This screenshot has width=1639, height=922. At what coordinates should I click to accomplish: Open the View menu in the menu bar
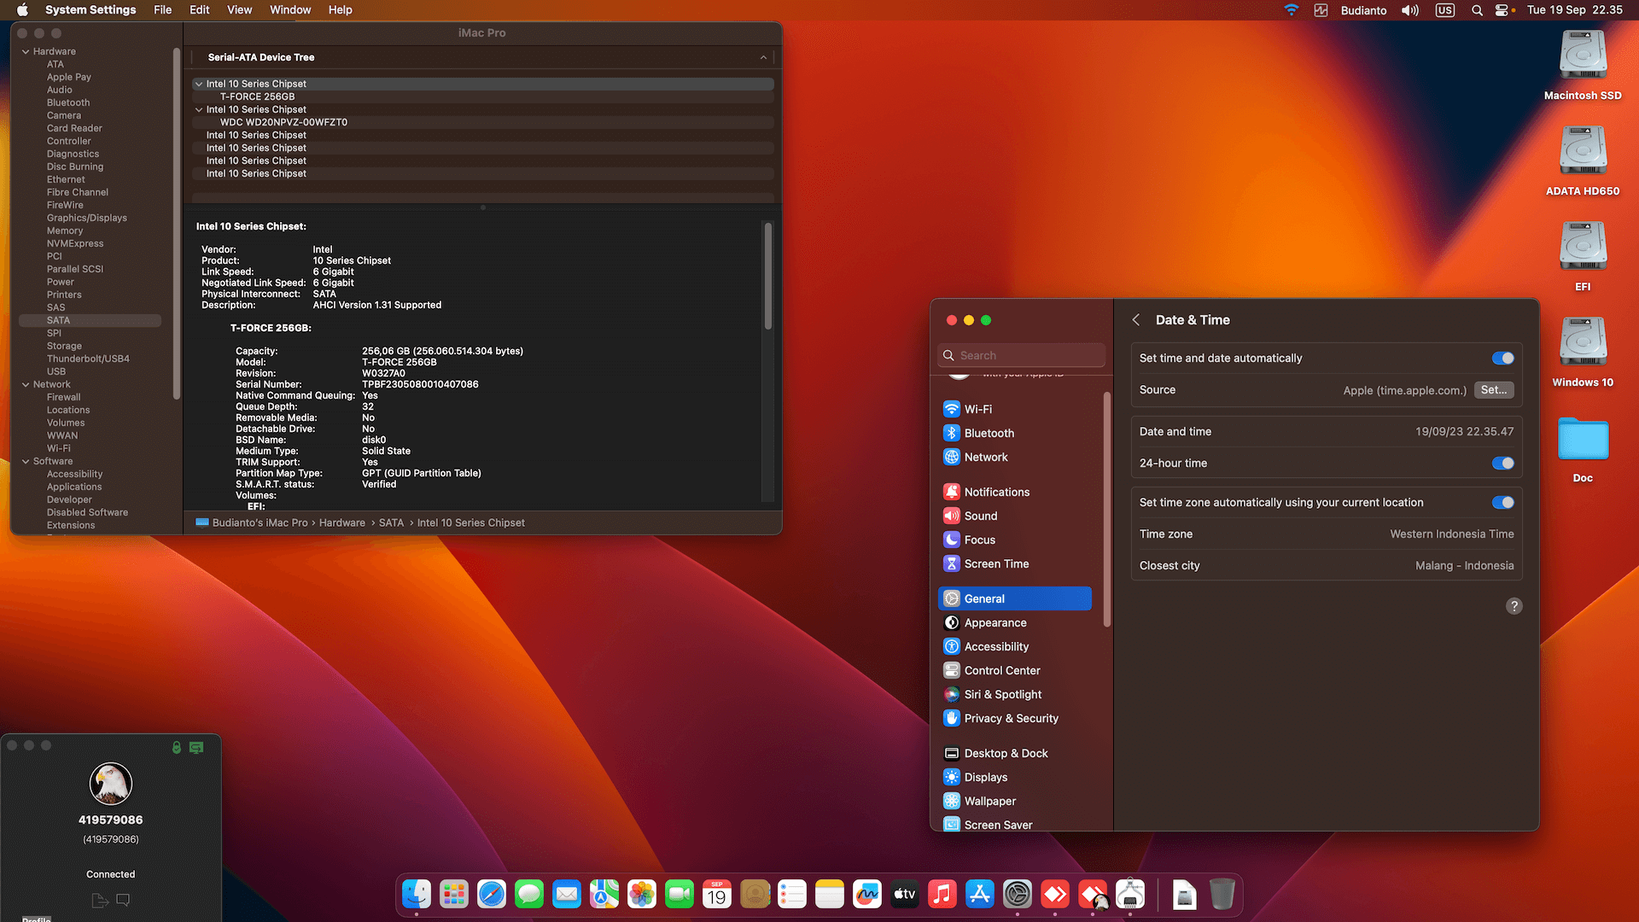(x=239, y=9)
